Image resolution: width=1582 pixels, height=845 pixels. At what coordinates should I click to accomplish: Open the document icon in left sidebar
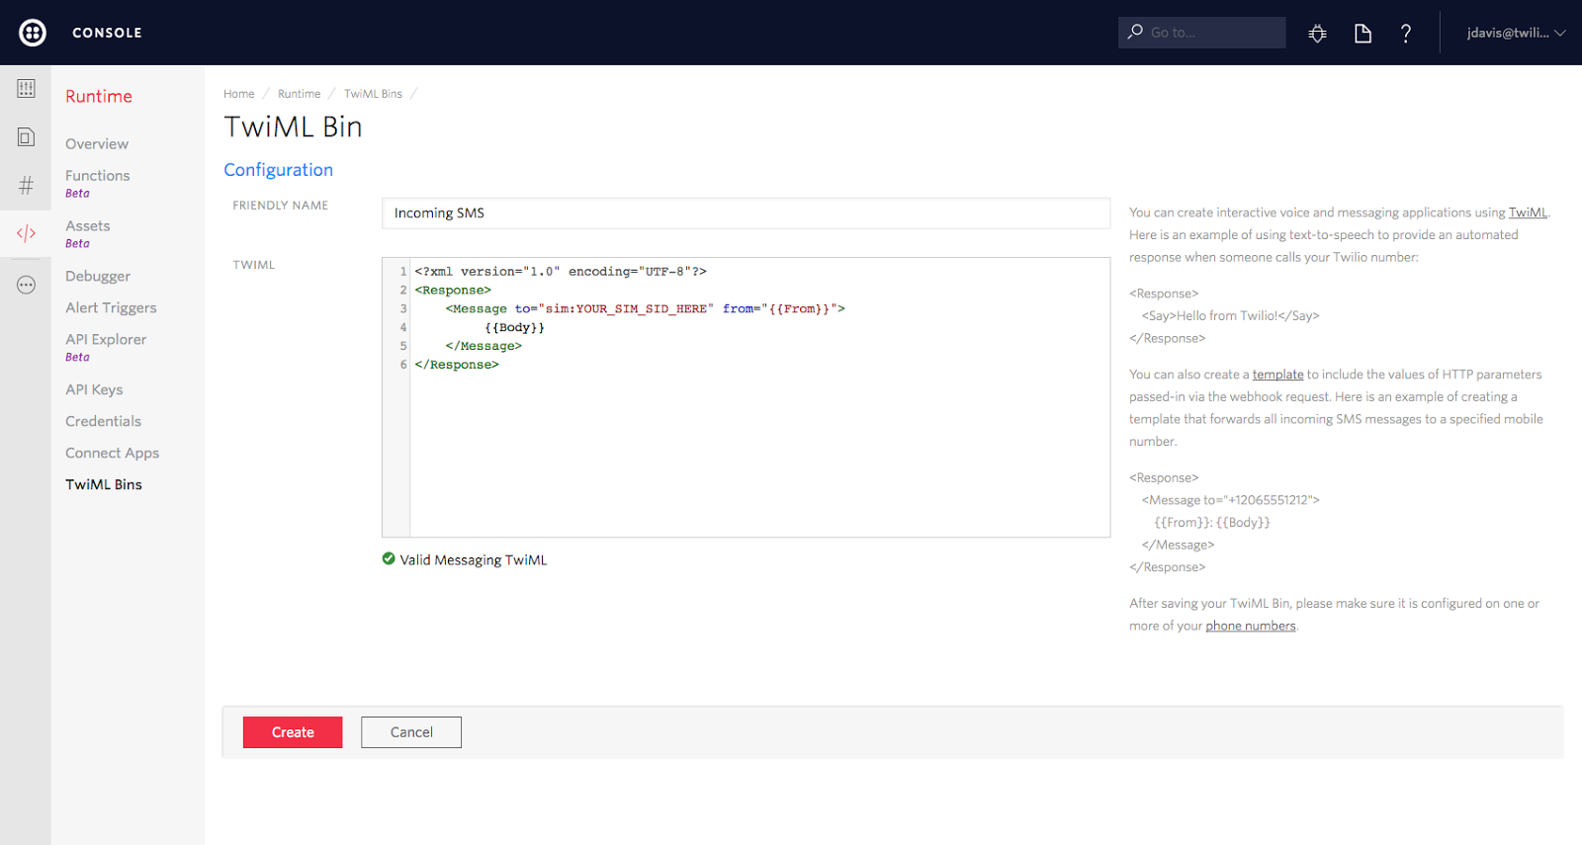pyautogui.click(x=26, y=137)
